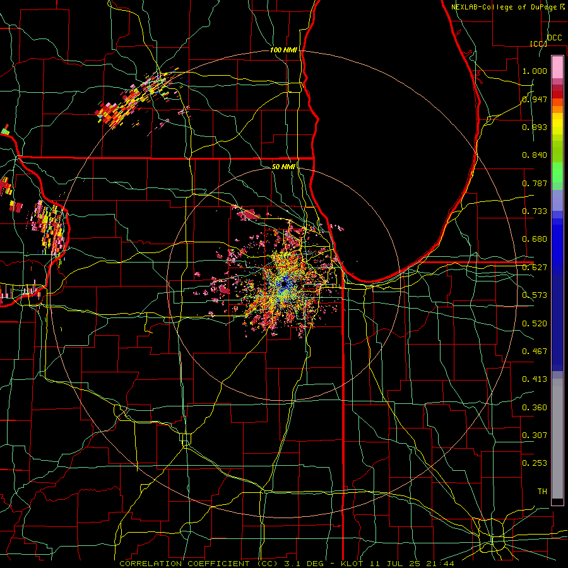Click the Correlation Coefficient caption at the bottom
Viewport: 568px width, 568px height.
point(287,564)
